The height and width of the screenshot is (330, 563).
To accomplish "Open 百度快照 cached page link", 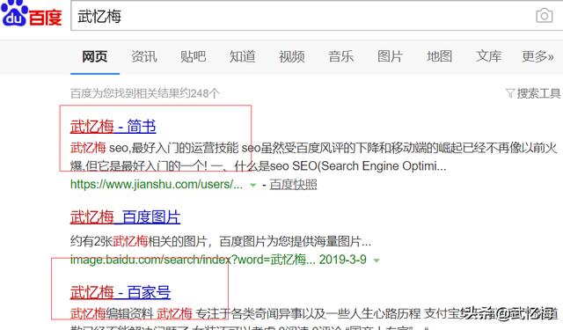I will click(x=293, y=185).
